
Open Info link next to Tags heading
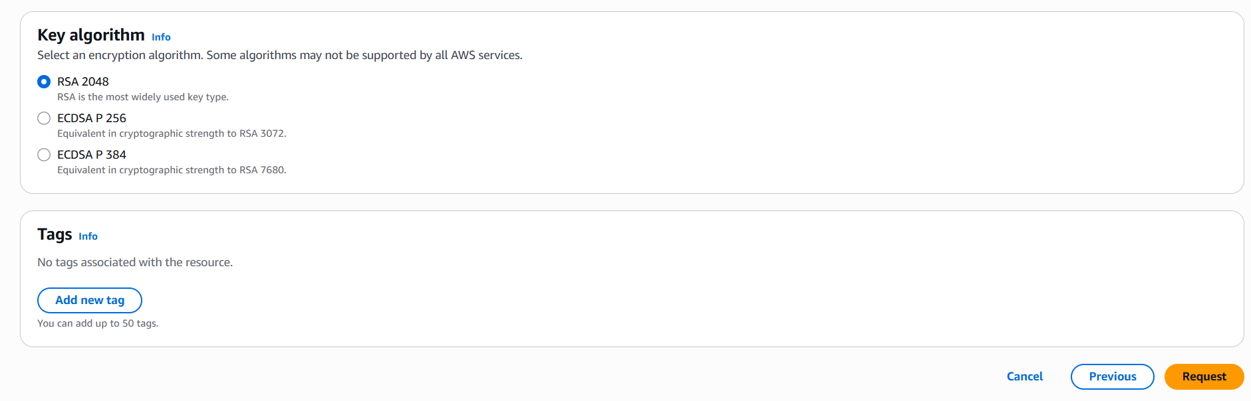coord(88,236)
